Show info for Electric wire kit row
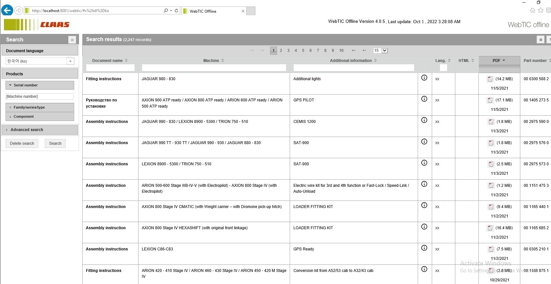The width and height of the screenshot is (551, 284). click(424, 184)
